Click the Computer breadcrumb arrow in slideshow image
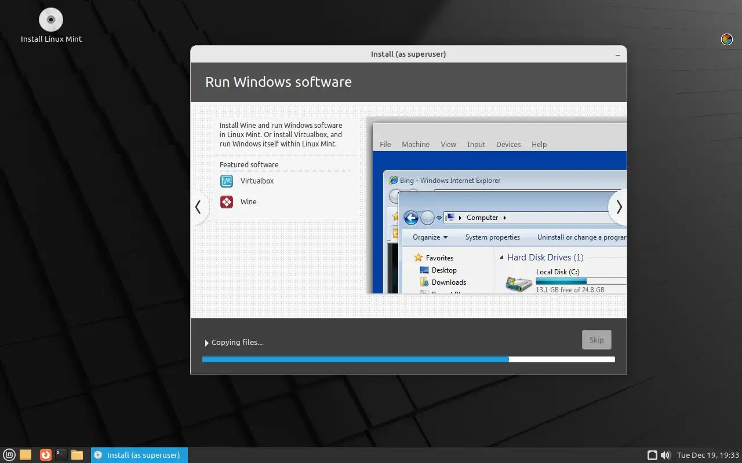This screenshot has width=742, height=463. 505,218
